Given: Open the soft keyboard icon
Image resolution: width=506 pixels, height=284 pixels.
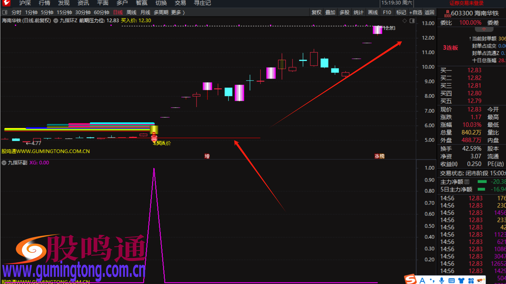Looking at the screenshot, I should tap(452, 280).
